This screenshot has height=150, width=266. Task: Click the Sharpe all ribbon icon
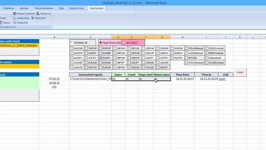44,13
